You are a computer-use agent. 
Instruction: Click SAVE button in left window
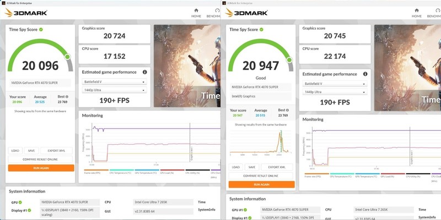pos(31,151)
